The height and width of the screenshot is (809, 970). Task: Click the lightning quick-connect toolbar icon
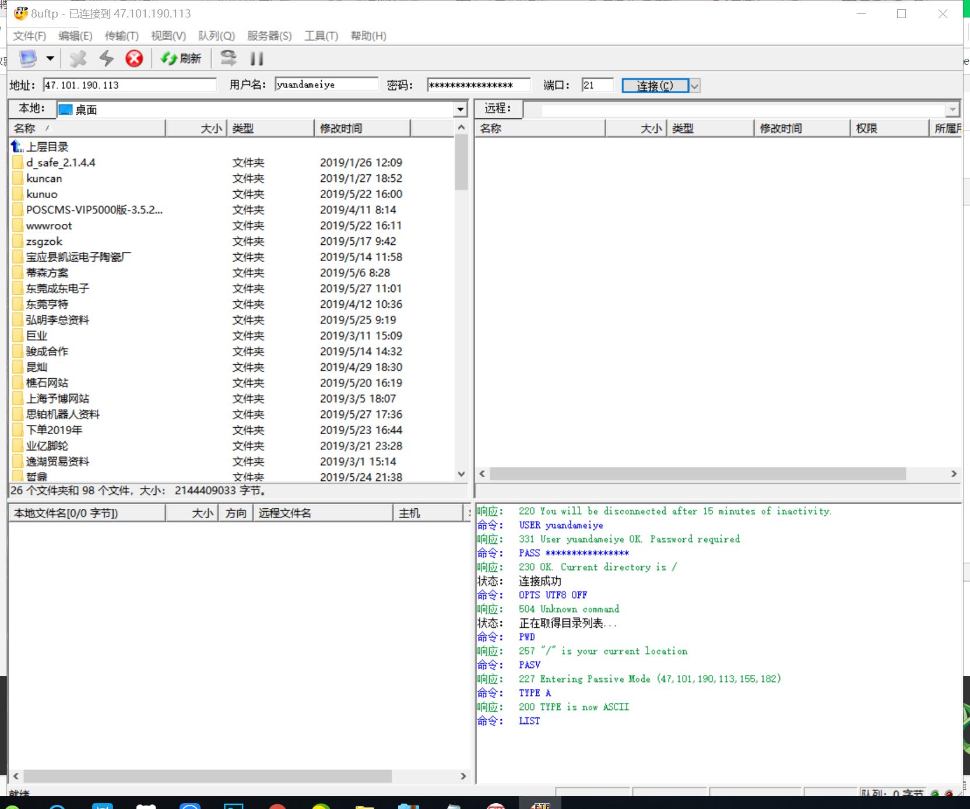106,58
